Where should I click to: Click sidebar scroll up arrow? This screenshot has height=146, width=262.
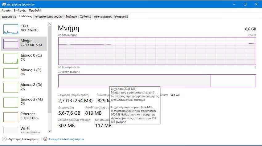(49, 24)
